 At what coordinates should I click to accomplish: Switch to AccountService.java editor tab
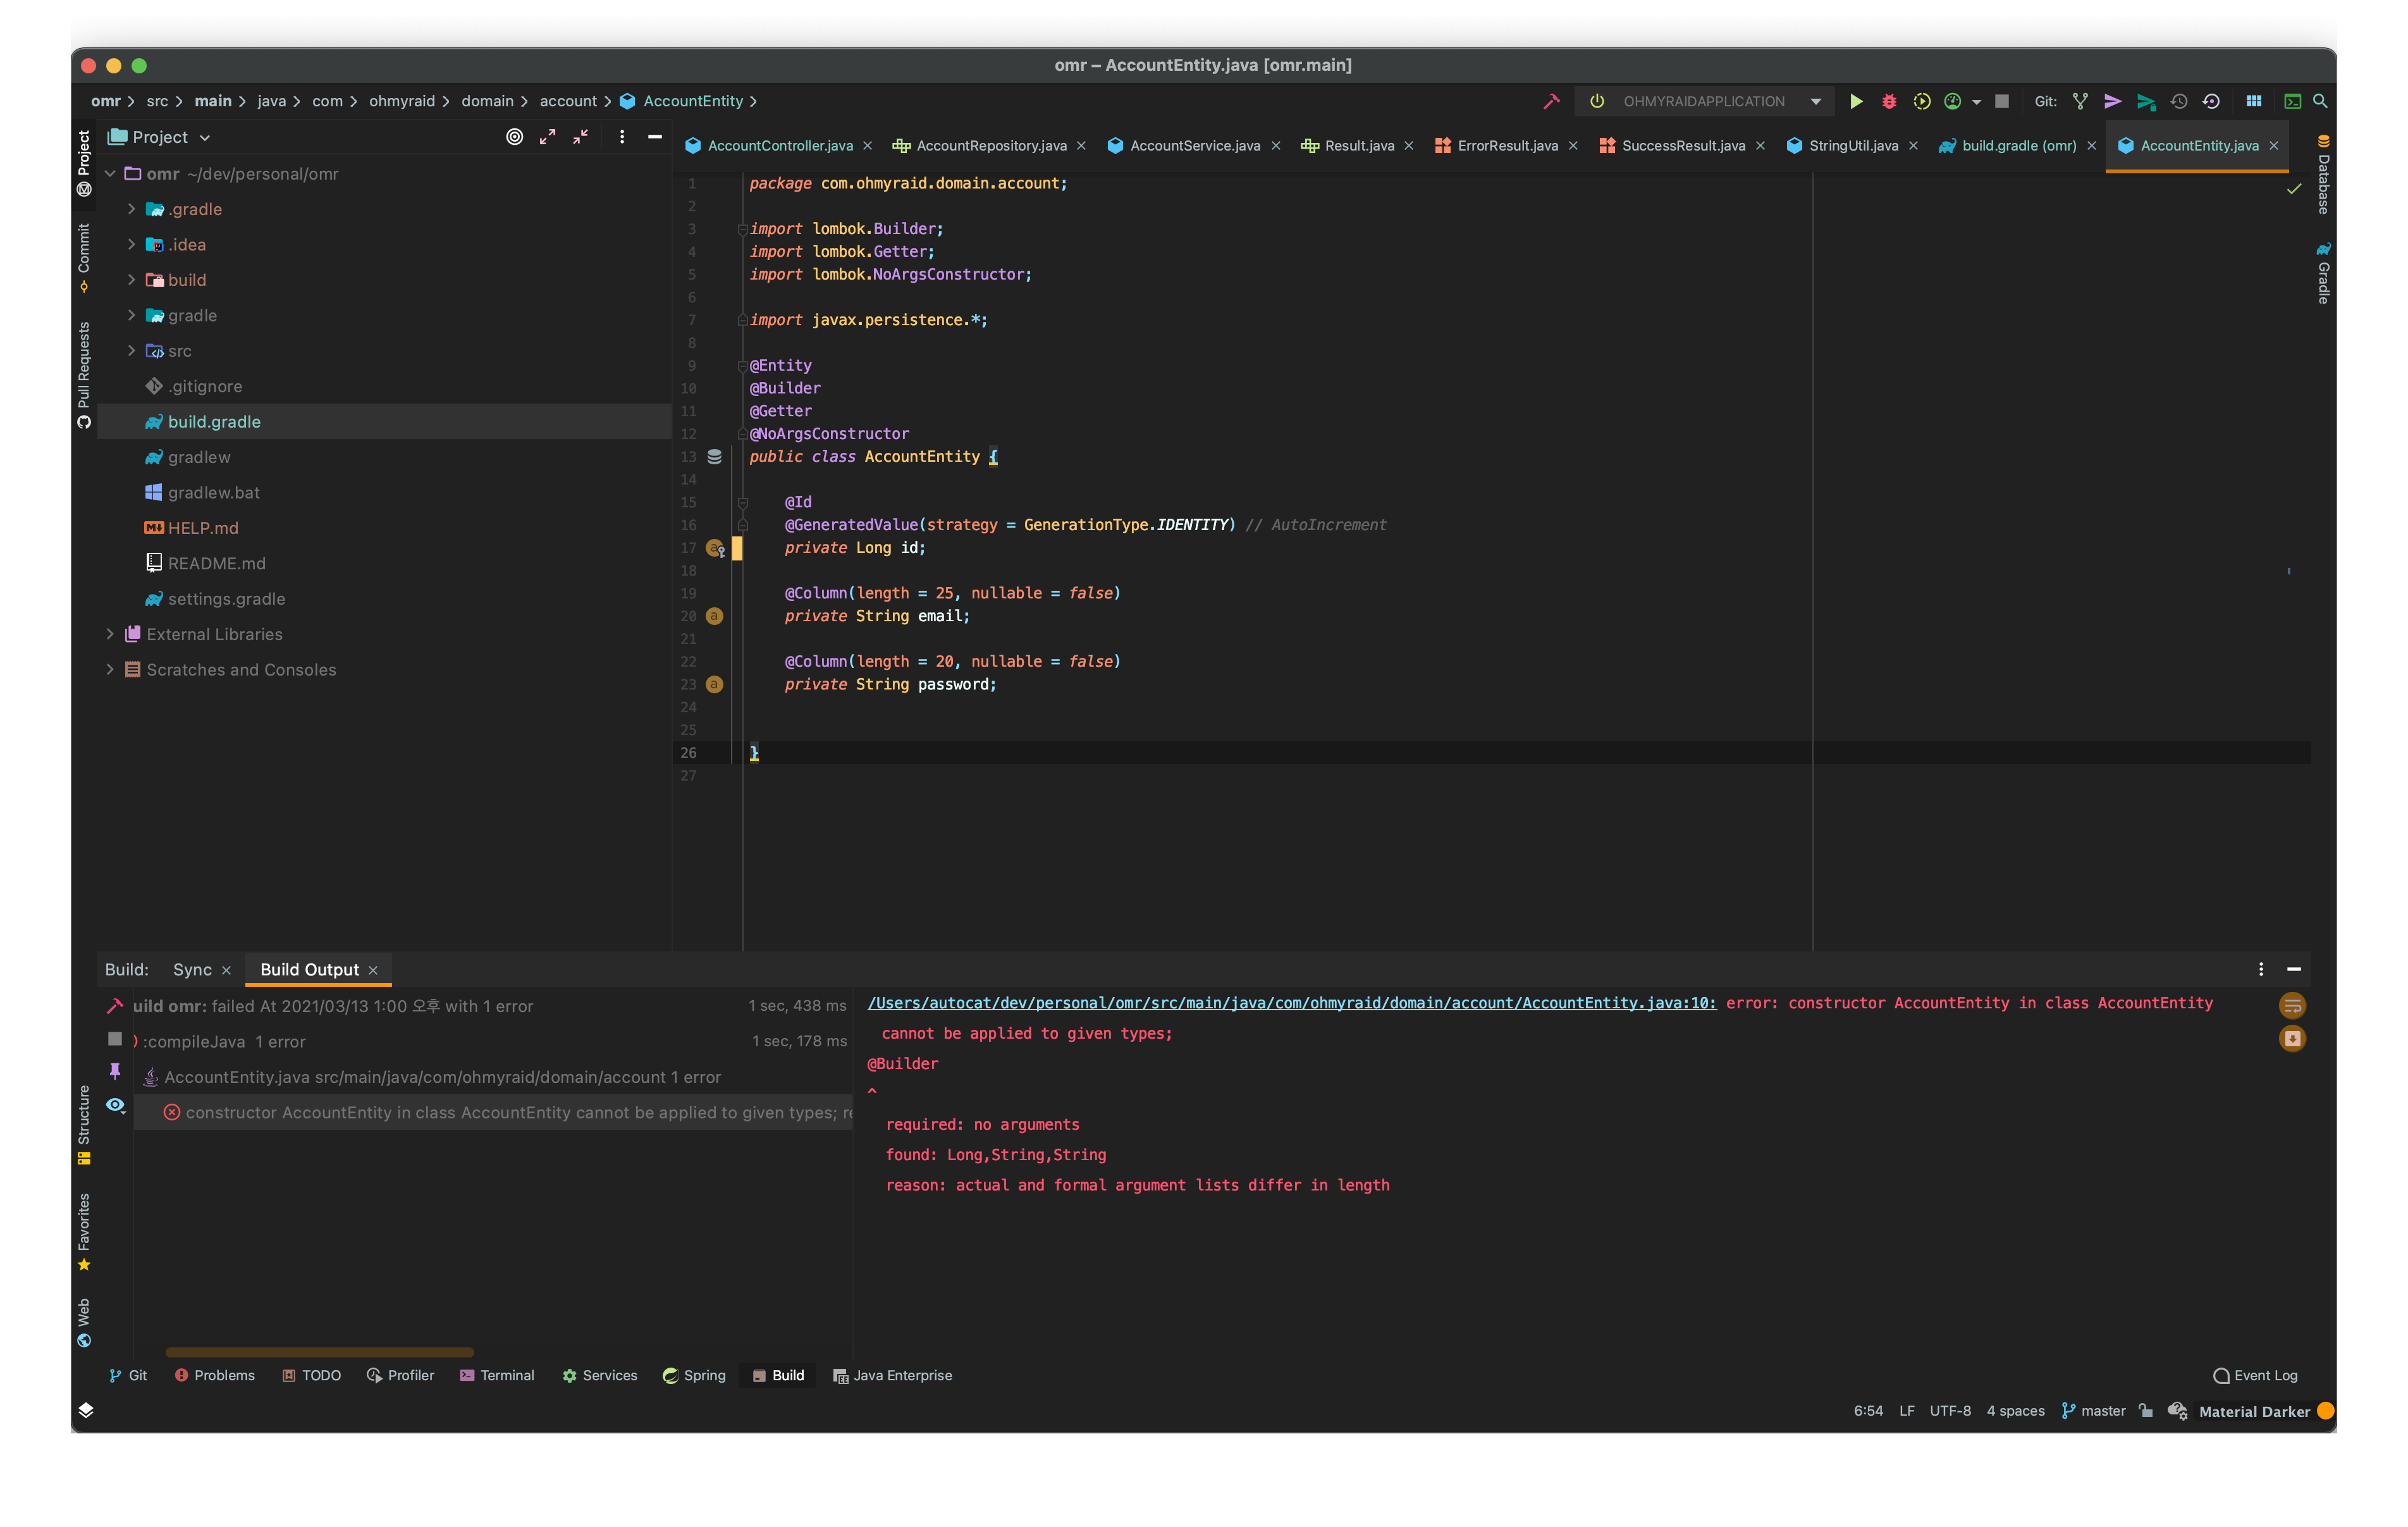(1194, 146)
